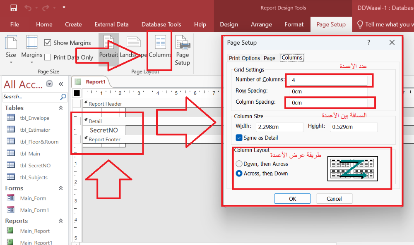Select the tbl_Estimator table
The height and width of the screenshot is (245, 414).
[35, 130]
